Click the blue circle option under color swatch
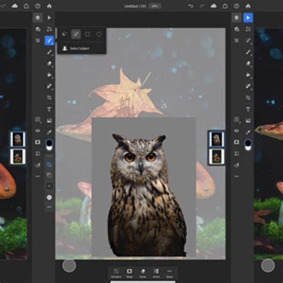 [x=49, y=165]
